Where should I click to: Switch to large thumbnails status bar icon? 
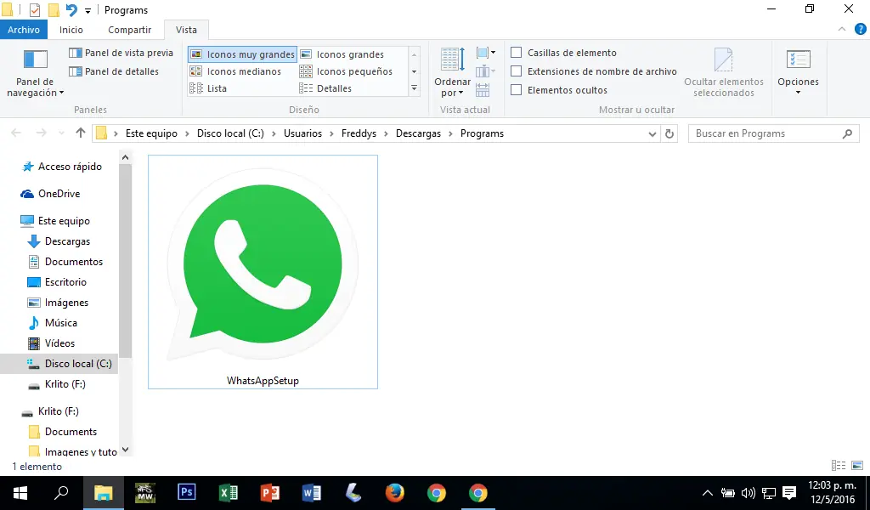(857, 466)
